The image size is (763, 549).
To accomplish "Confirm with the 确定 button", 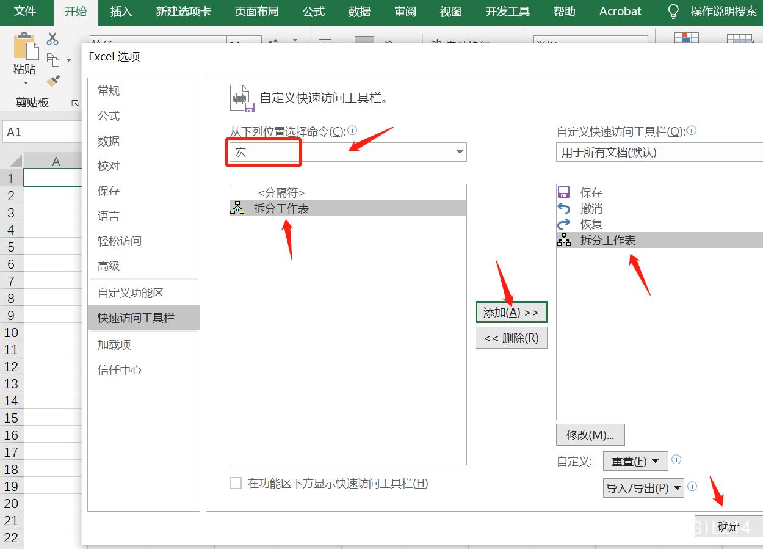I will coord(728,526).
